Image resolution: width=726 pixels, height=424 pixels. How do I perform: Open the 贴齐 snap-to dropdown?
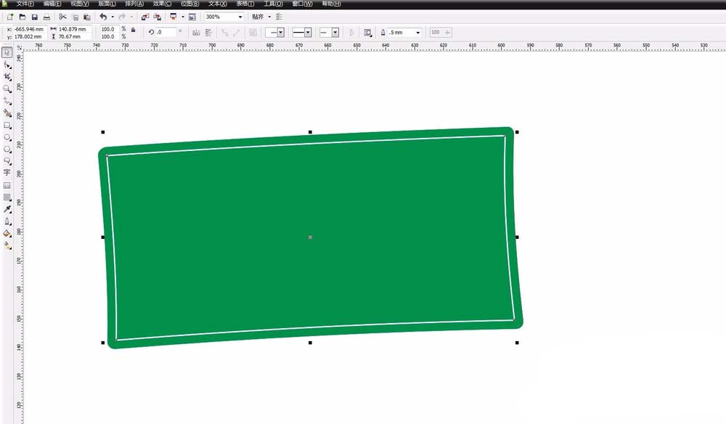pyautogui.click(x=269, y=17)
